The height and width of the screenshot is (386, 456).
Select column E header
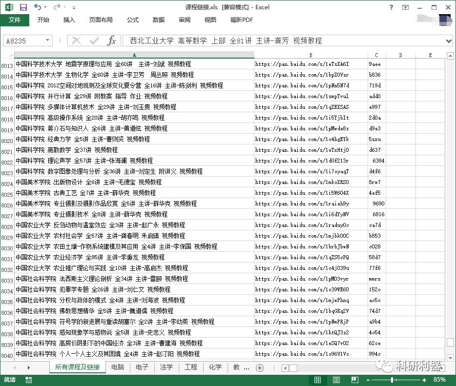(430, 55)
